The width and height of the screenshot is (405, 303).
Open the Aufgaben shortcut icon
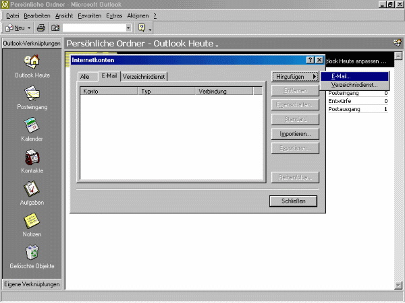(32, 189)
